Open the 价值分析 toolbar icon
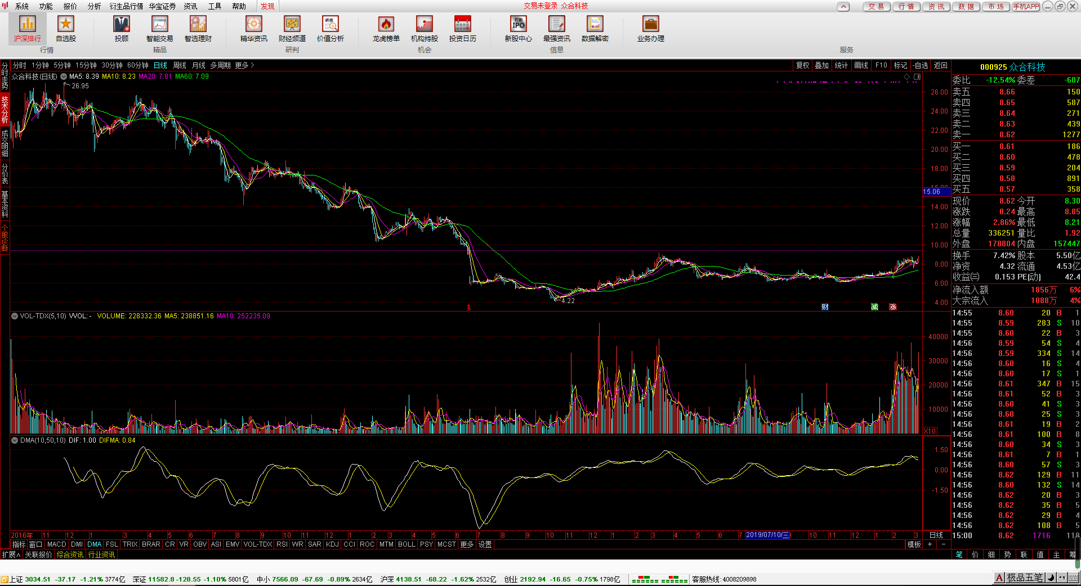Screen dimensions: 1081x586 (330, 29)
